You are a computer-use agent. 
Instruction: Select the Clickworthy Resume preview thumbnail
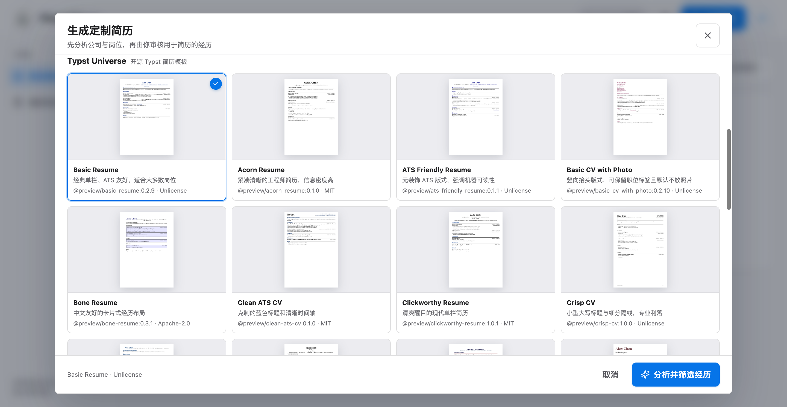click(475, 249)
